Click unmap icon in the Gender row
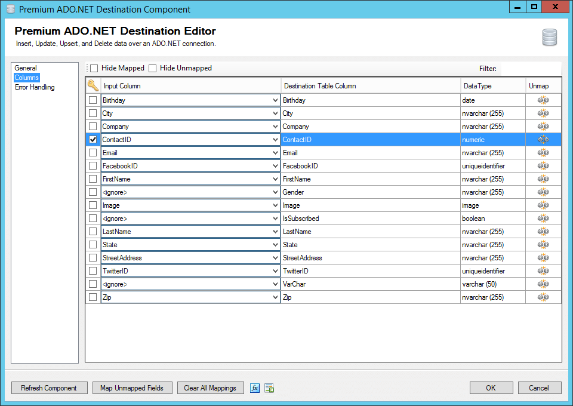 [x=543, y=192]
